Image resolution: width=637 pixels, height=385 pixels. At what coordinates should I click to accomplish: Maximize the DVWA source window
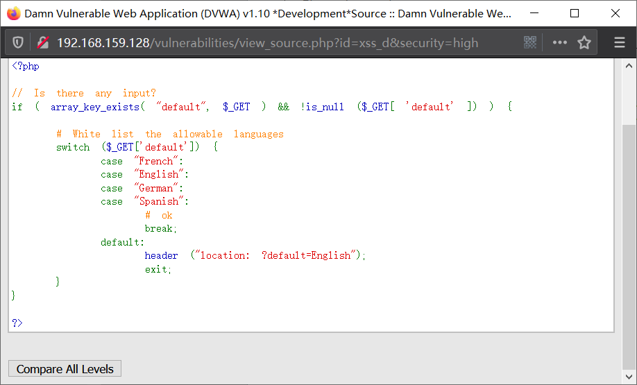[575, 13]
